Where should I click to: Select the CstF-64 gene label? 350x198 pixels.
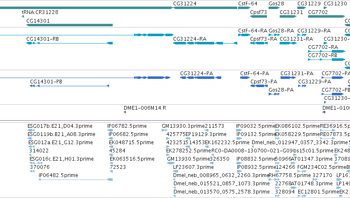click(x=248, y=4)
